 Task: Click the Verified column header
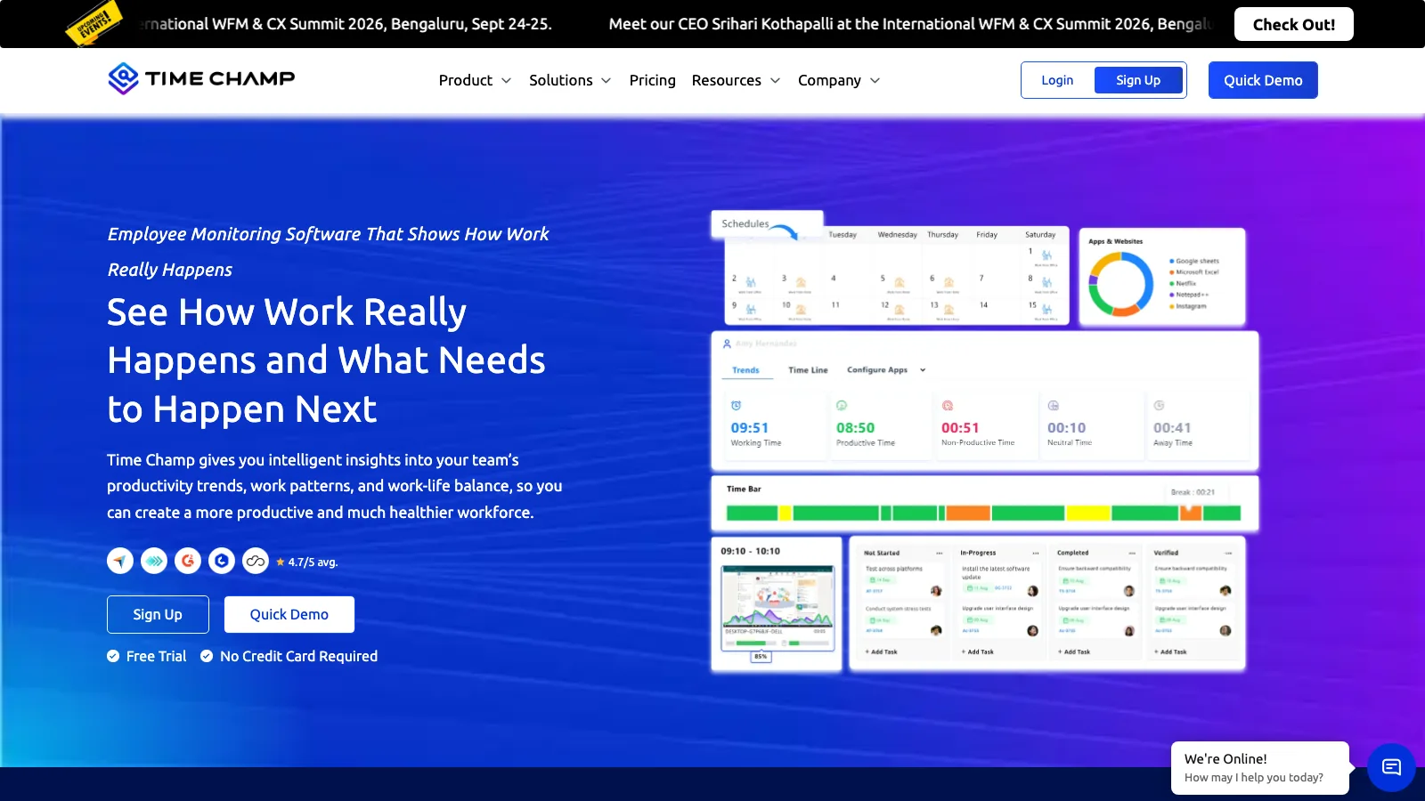point(1166,553)
